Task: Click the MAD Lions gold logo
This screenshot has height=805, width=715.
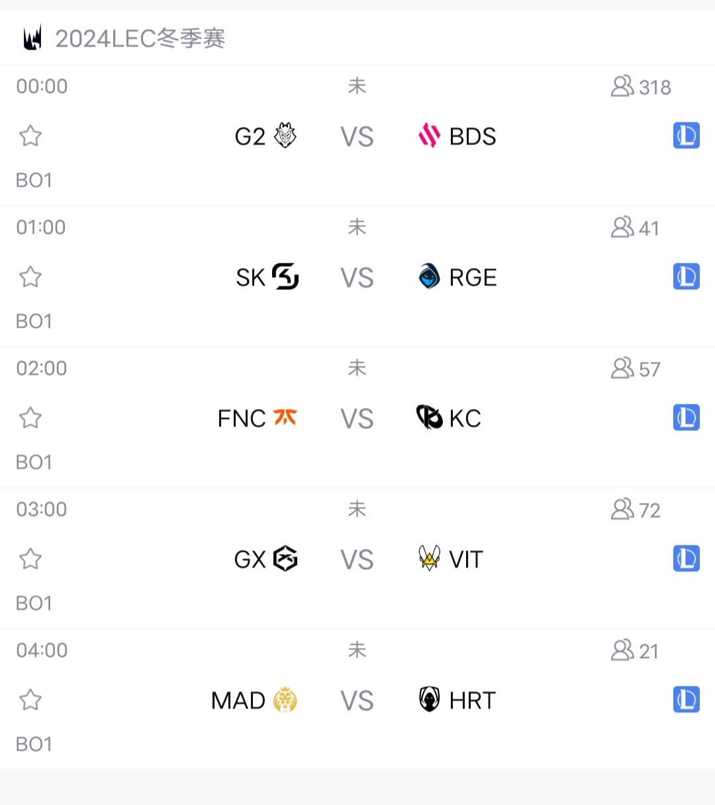Action: [x=285, y=700]
